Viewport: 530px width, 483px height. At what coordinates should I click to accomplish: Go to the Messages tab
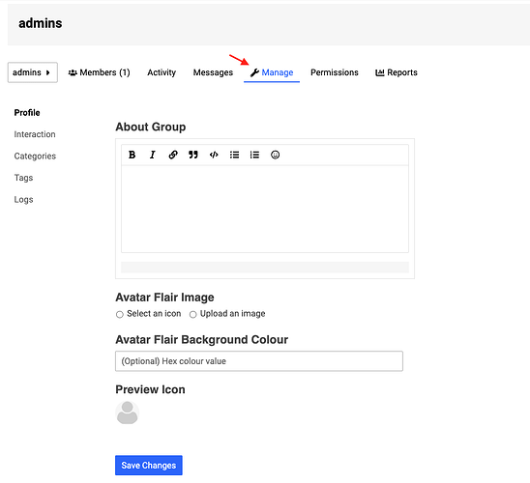pyautogui.click(x=213, y=72)
